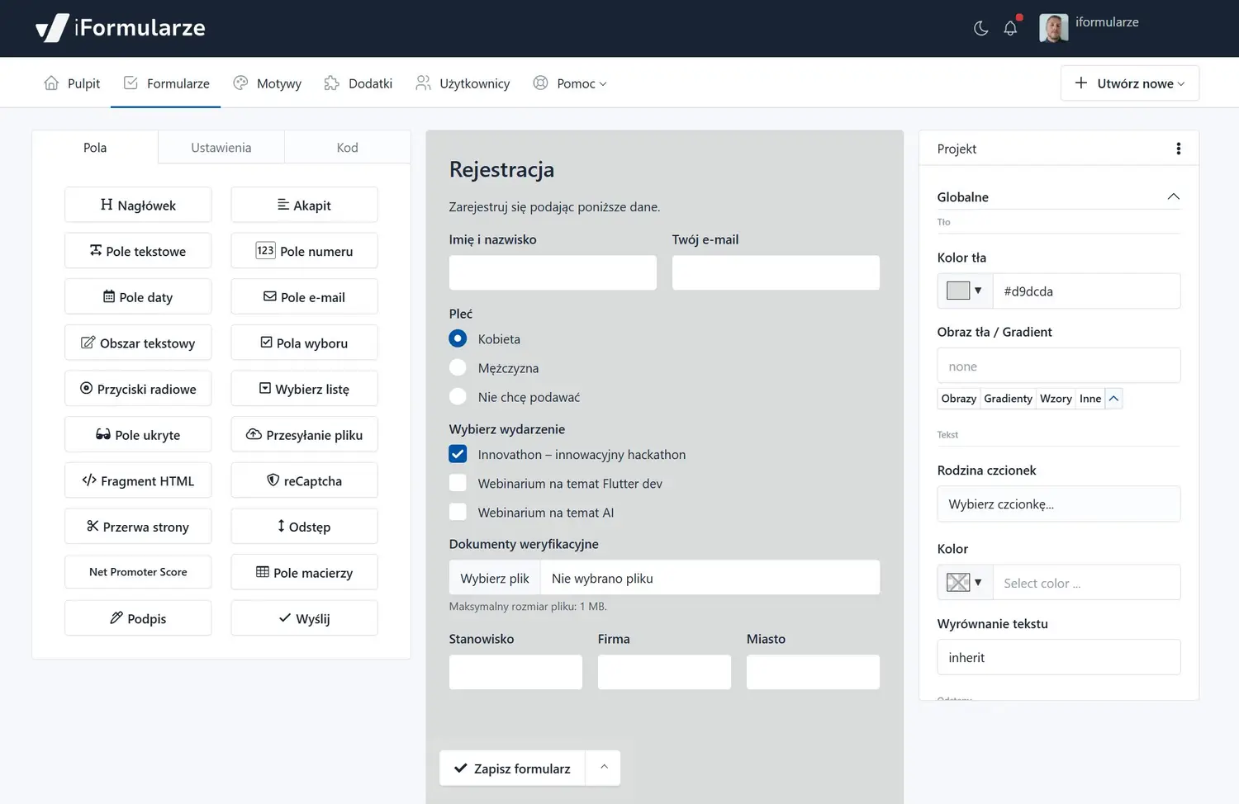Uncheck the Innovathon hackathon checkbox
Image resolution: width=1239 pixels, height=804 pixels.
[x=458, y=455]
